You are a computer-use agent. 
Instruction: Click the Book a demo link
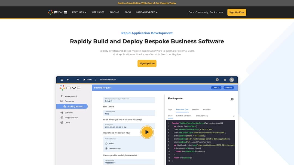[x=217, y=12]
